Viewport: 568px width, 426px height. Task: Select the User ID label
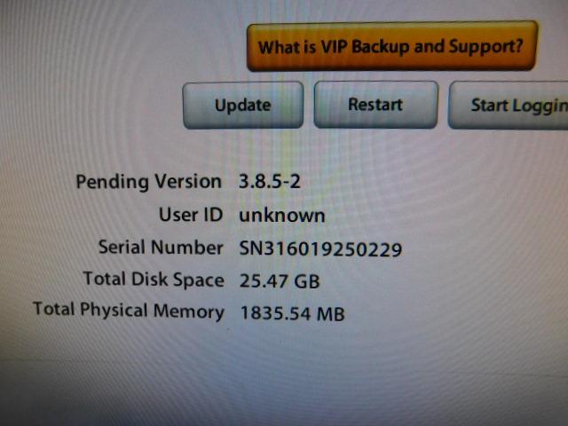(191, 215)
